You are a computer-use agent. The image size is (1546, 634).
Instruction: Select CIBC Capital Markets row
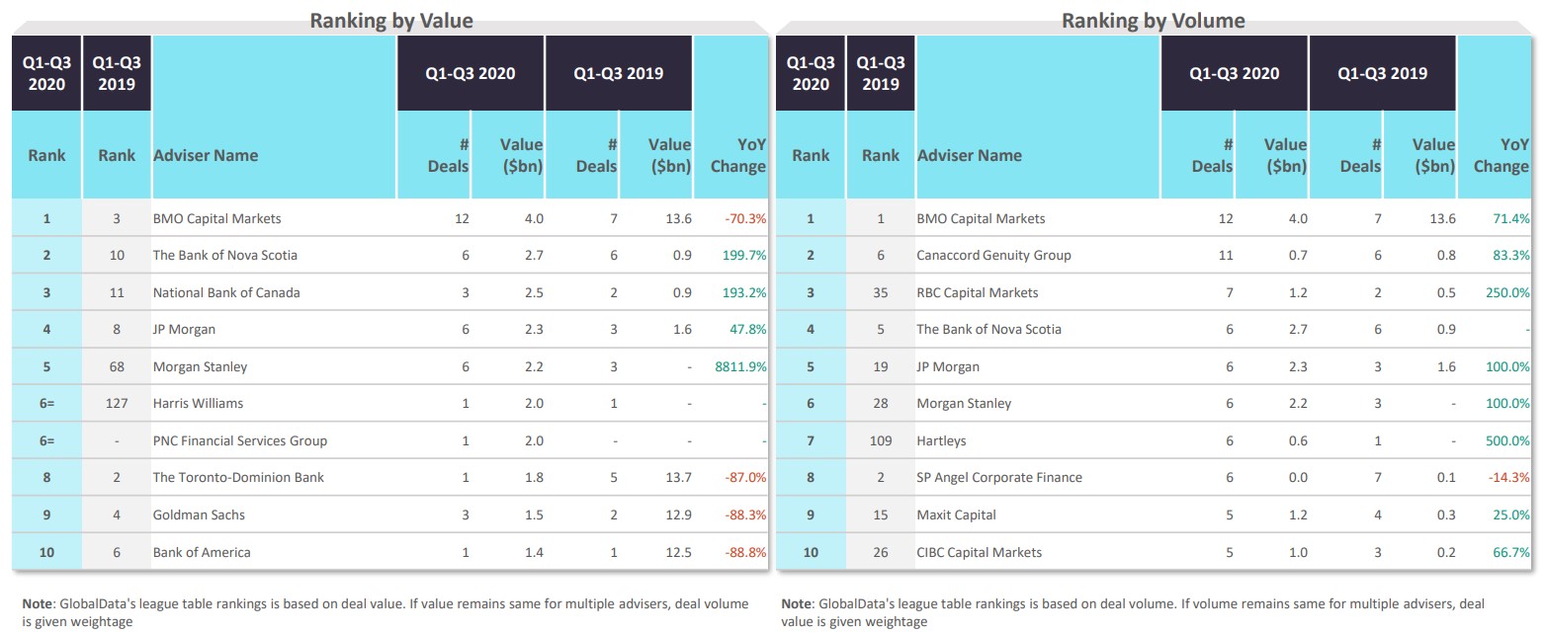tap(979, 552)
